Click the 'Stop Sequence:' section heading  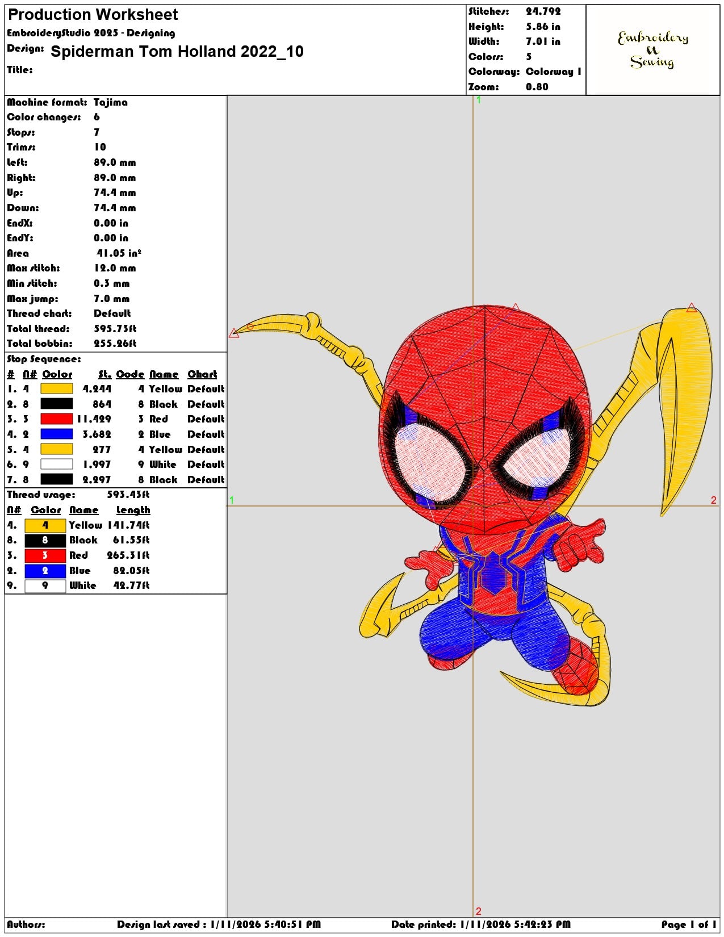pyautogui.click(x=44, y=359)
